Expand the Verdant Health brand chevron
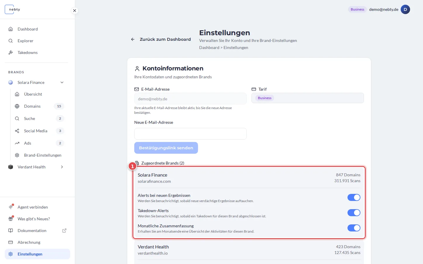The height and width of the screenshot is (264, 423). pos(62,167)
